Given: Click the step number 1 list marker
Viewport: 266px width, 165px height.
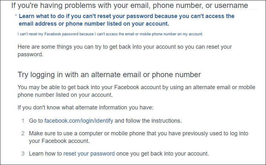Looking at the screenshot, I should 23,120.
